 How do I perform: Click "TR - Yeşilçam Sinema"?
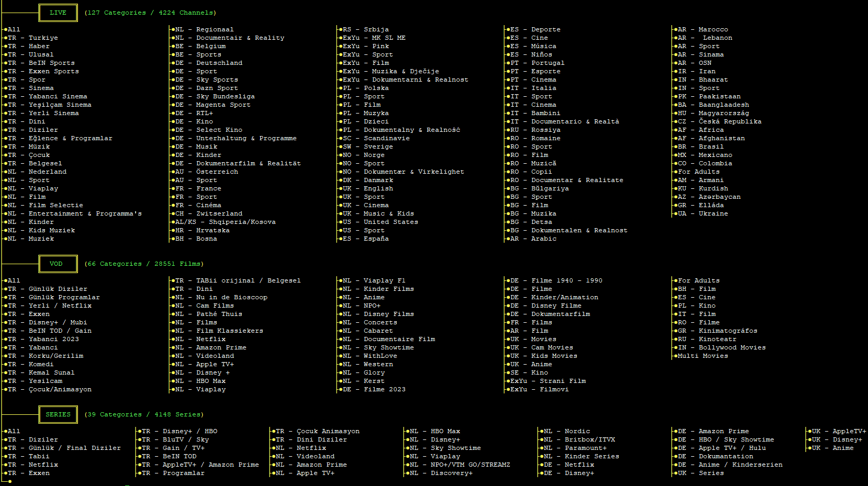(x=50, y=105)
